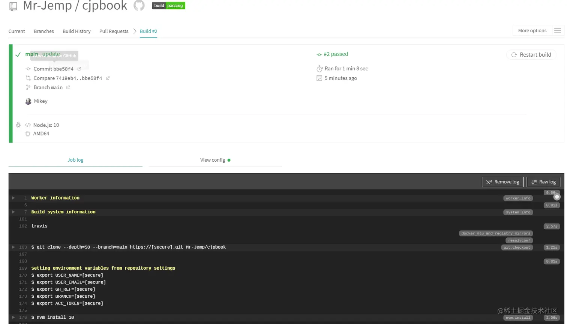Click the resolvconf fold tag
This screenshot has width=567, height=324.
pyautogui.click(x=519, y=240)
